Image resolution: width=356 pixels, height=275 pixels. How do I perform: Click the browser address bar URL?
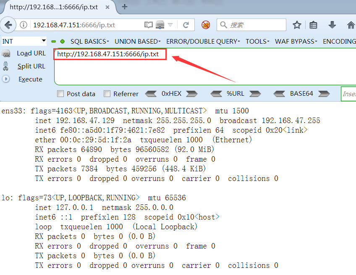(x=74, y=25)
